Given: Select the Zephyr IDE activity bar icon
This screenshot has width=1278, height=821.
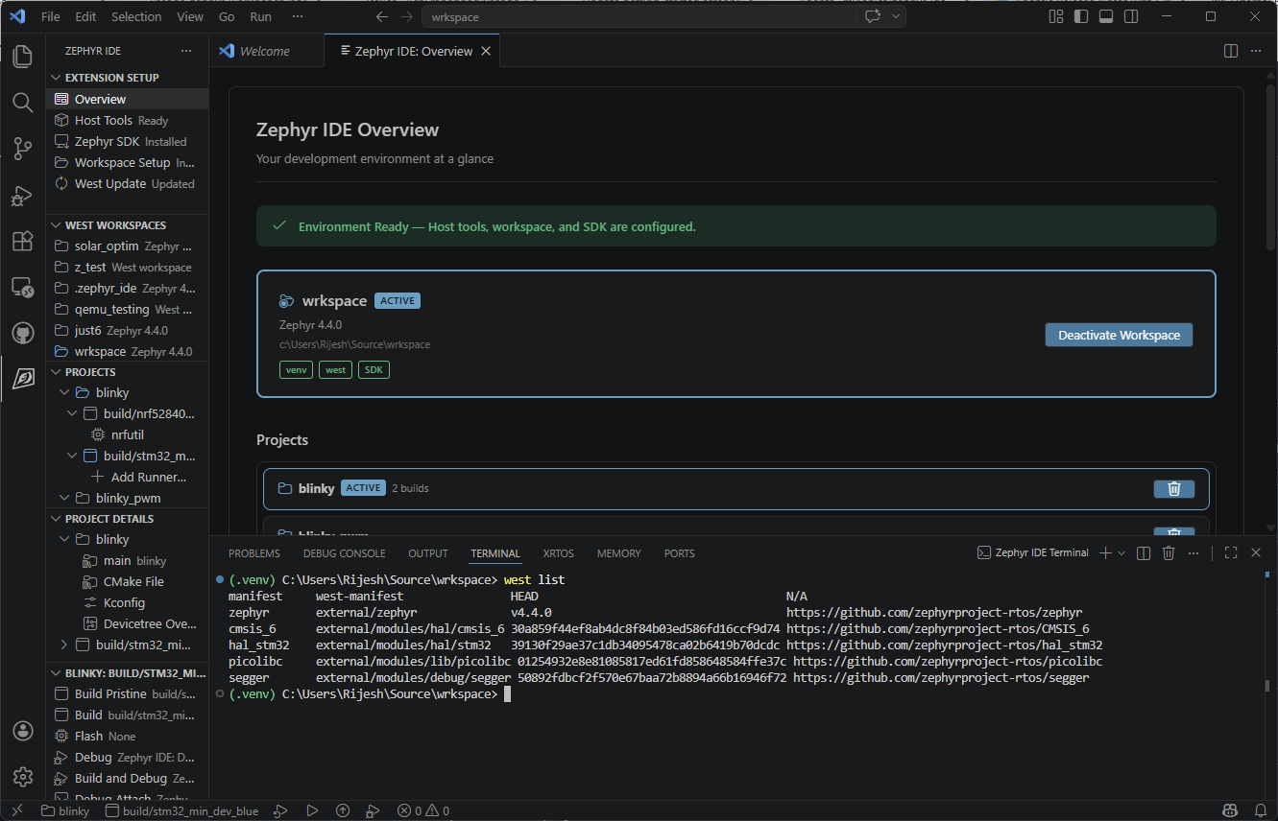Looking at the screenshot, I should pos(22,379).
